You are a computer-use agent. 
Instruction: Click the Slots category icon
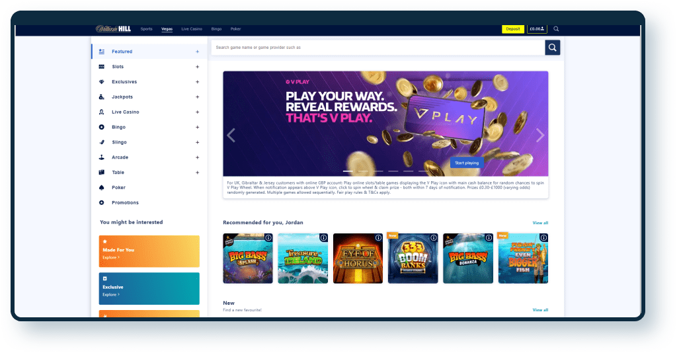(101, 67)
